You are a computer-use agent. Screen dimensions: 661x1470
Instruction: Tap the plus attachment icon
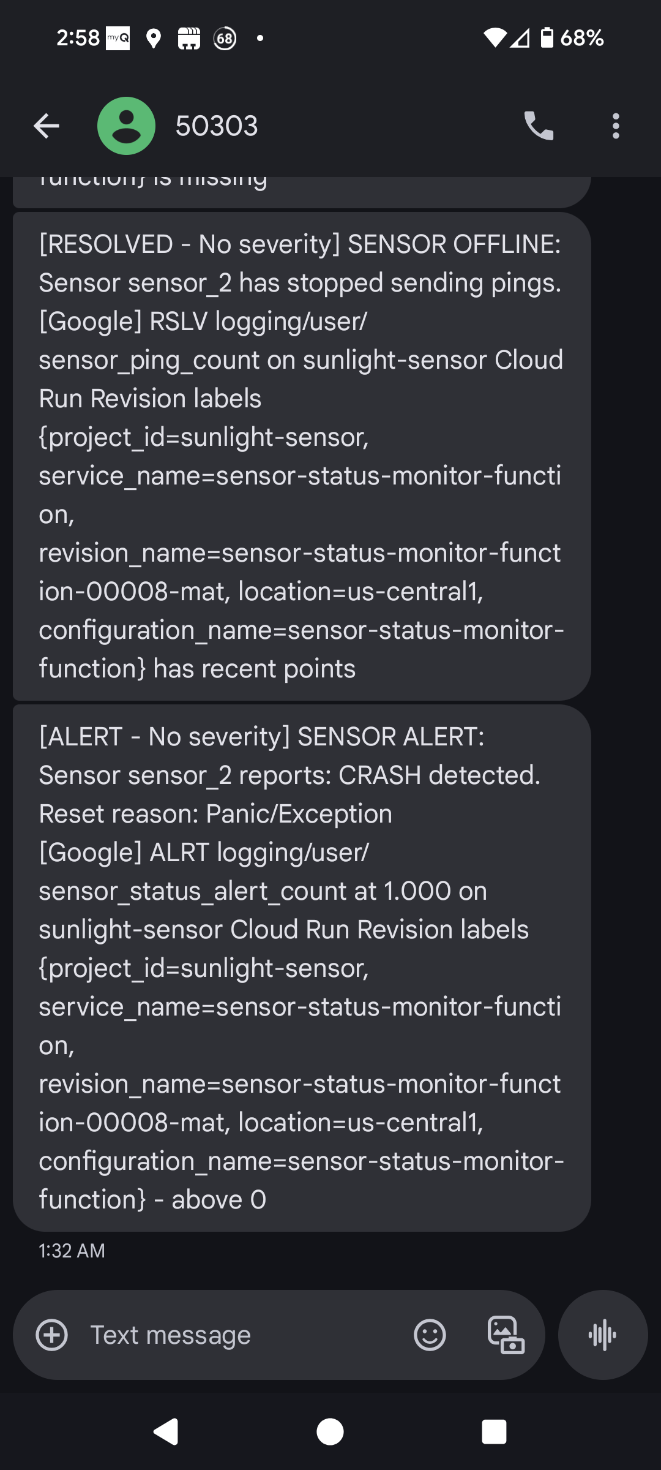[52, 1335]
